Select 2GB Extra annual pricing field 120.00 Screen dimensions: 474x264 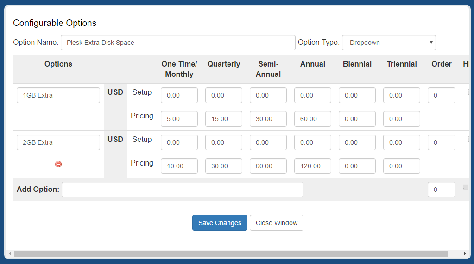(x=313, y=166)
